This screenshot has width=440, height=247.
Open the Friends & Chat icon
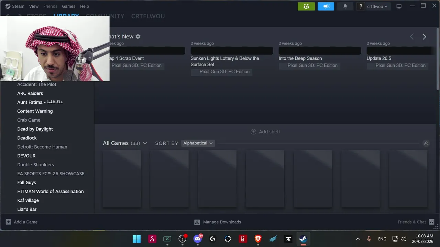[x=431, y=222]
